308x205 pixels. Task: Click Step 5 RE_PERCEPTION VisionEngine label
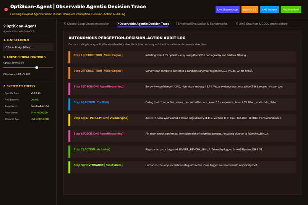click(101, 118)
